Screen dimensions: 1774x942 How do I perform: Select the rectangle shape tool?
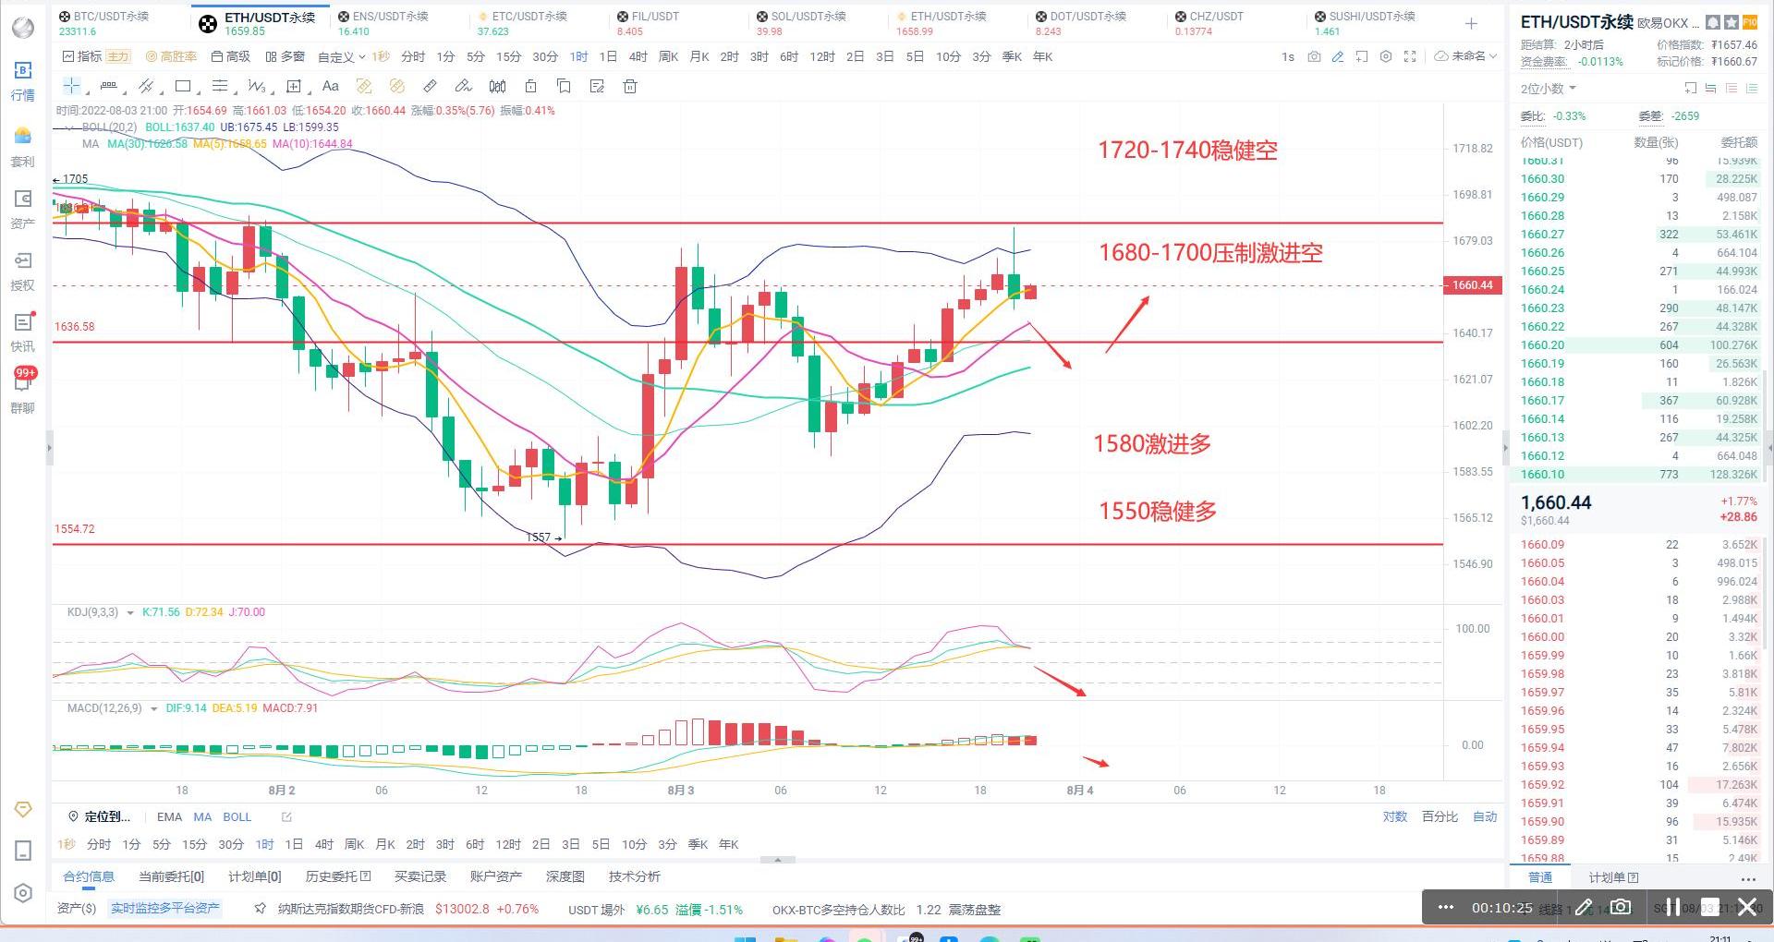pyautogui.click(x=183, y=86)
